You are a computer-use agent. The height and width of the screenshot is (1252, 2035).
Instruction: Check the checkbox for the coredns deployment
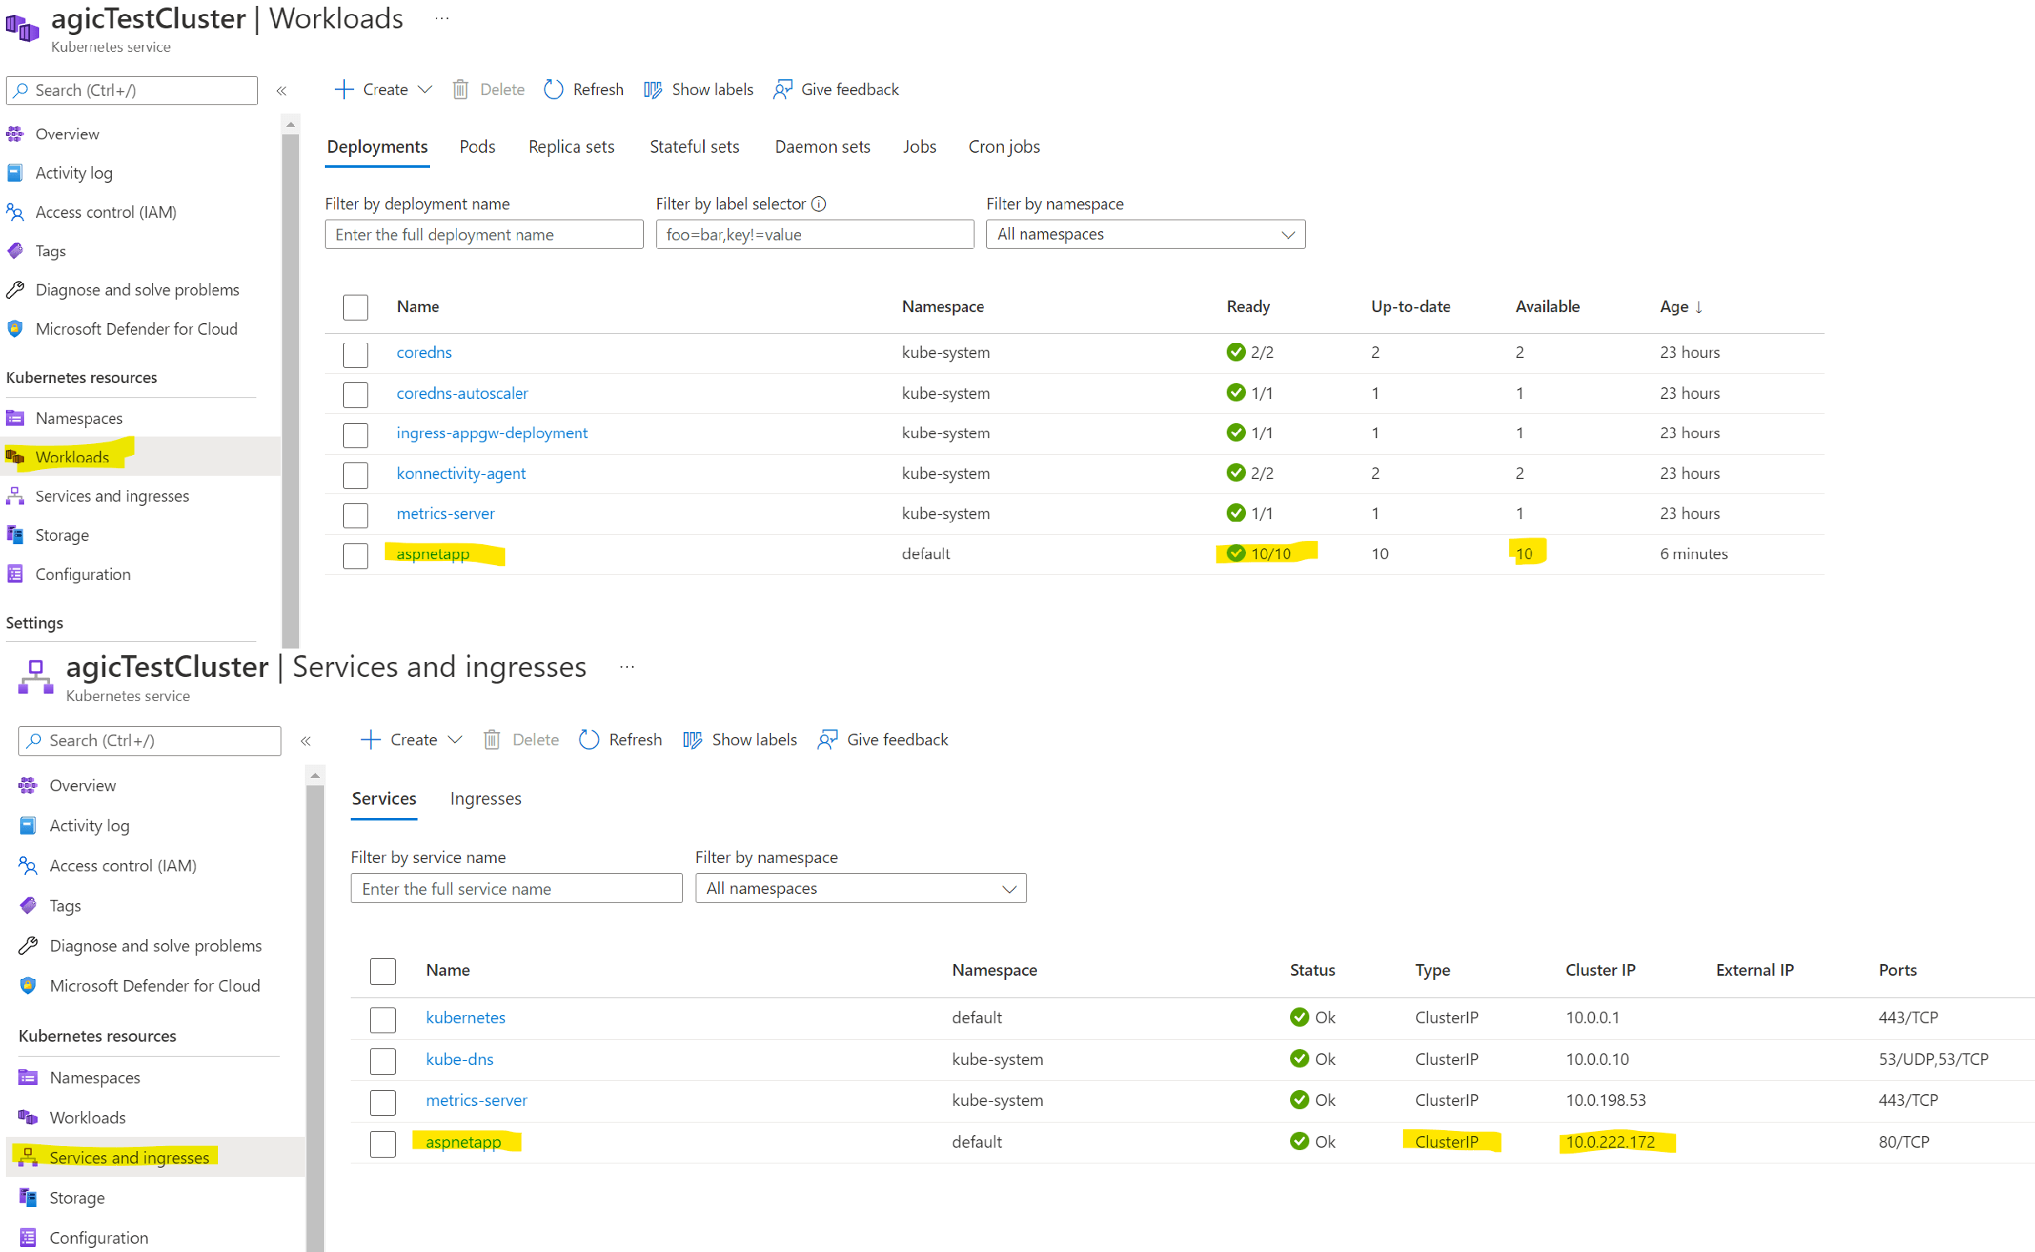point(355,352)
